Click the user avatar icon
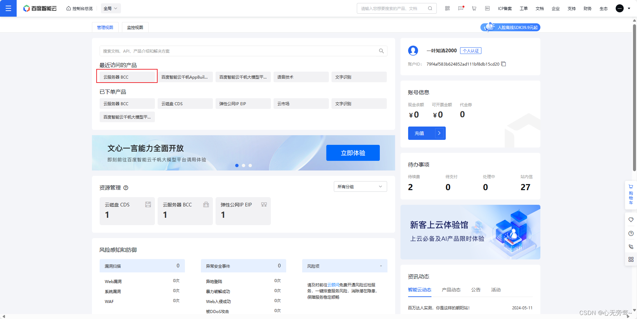The width and height of the screenshot is (637, 319). pyautogui.click(x=620, y=8)
